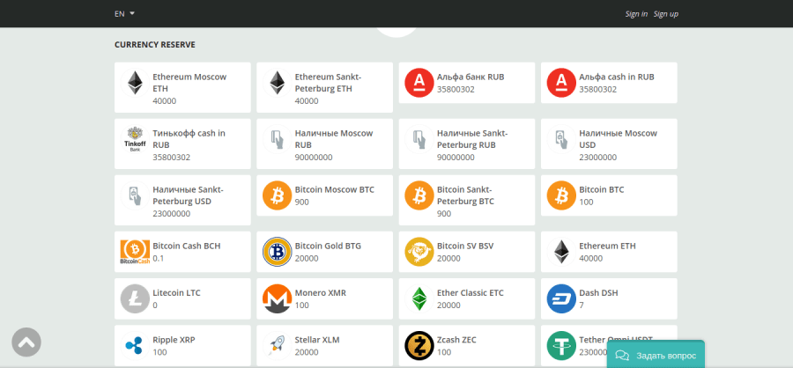The height and width of the screenshot is (368, 793).
Task: Click the Bitcoin Gold BTG label
Action: click(328, 246)
